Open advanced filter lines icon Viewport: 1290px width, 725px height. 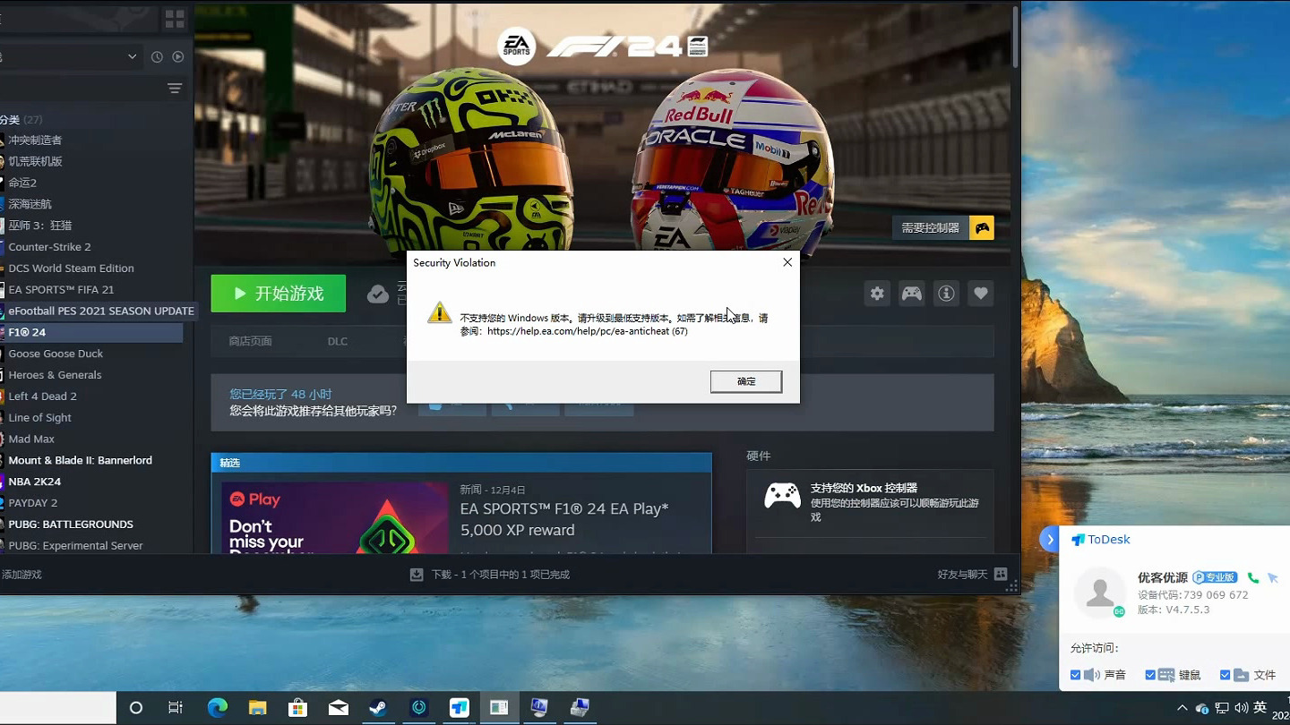175,88
